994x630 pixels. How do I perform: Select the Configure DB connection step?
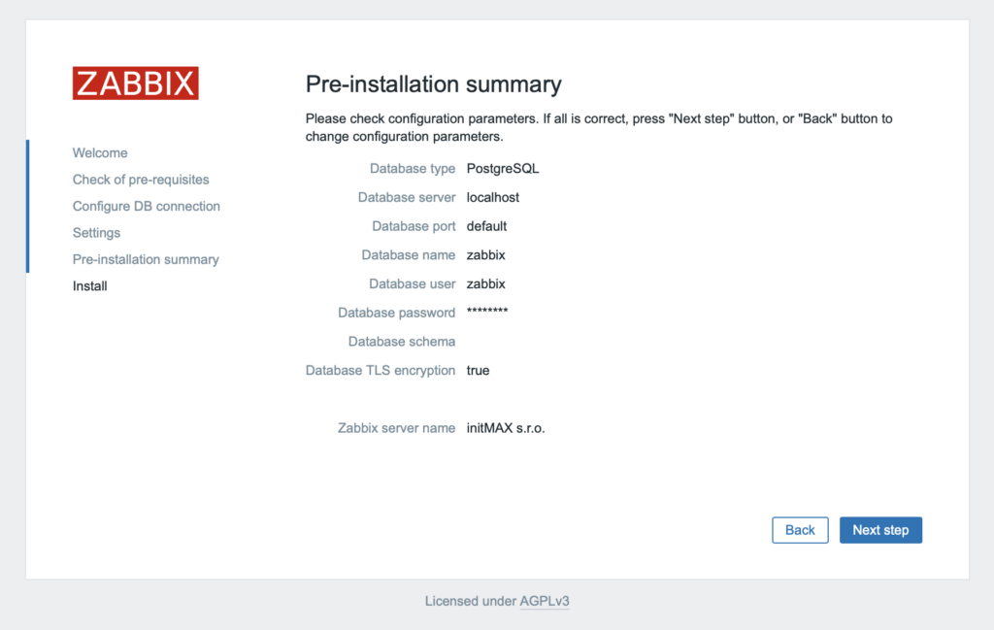(146, 206)
